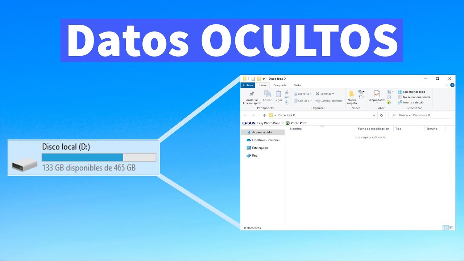Open Explorer help question mark icon
This screenshot has width=464, height=261.
tap(452, 85)
